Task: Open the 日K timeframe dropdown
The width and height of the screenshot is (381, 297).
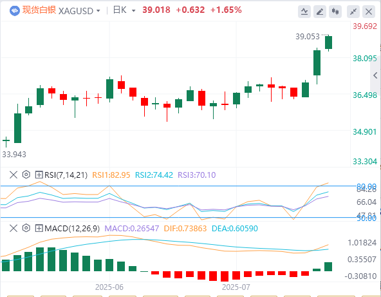Action: tap(133, 11)
